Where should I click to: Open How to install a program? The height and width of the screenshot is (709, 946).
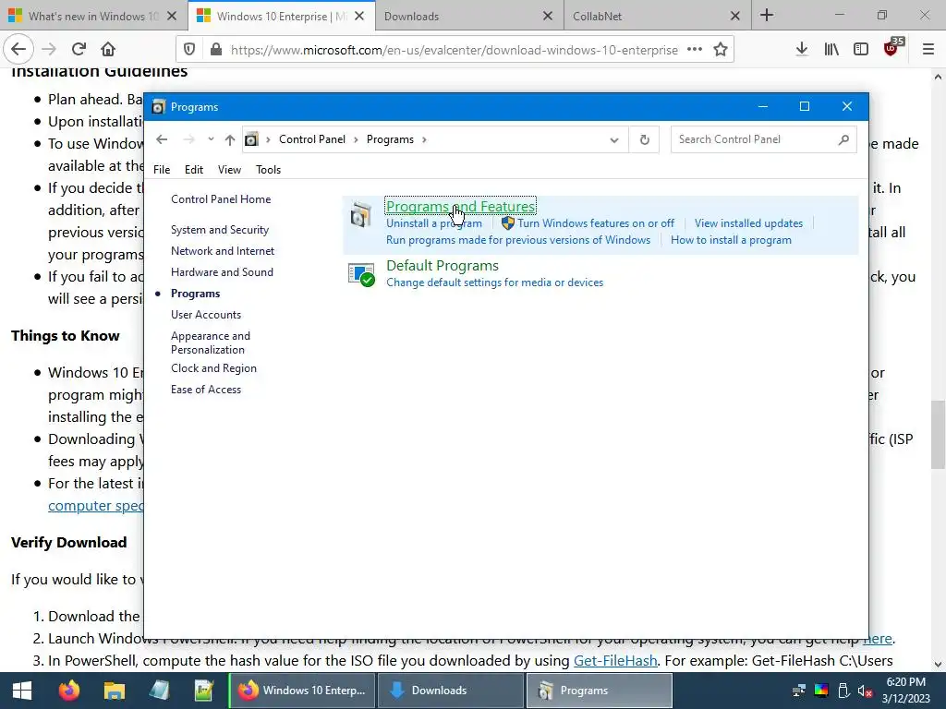(x=731, y=240)
